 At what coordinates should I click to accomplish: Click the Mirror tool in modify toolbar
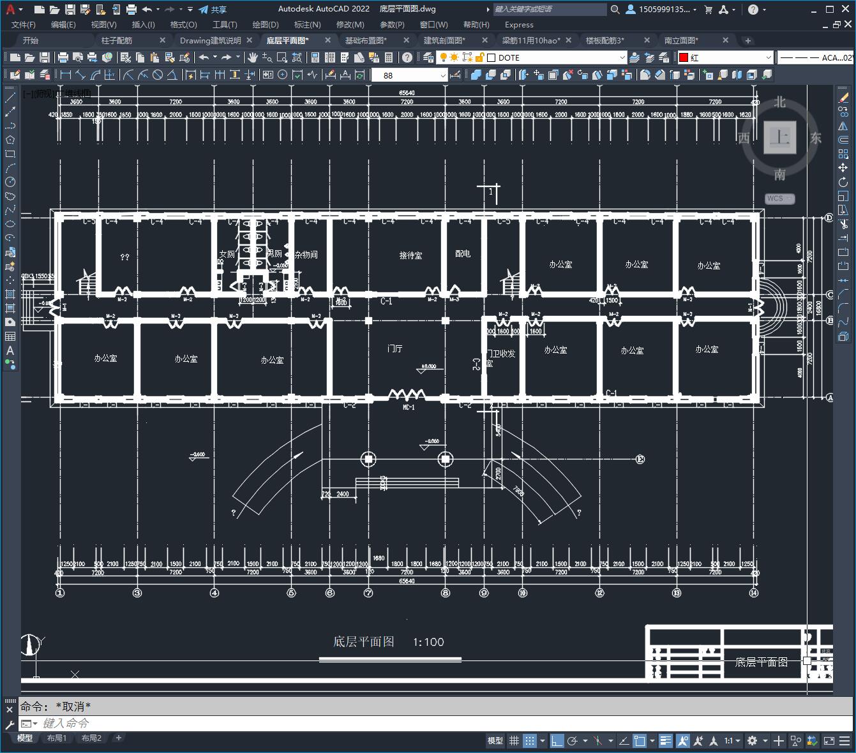pyautogui.click(x=843, y=126)
